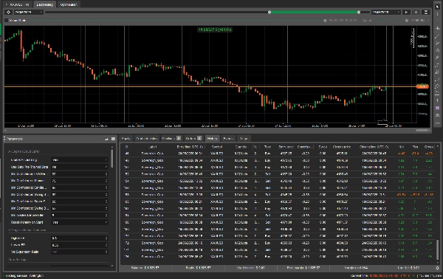Sort history by the Label column

[153, 147]
